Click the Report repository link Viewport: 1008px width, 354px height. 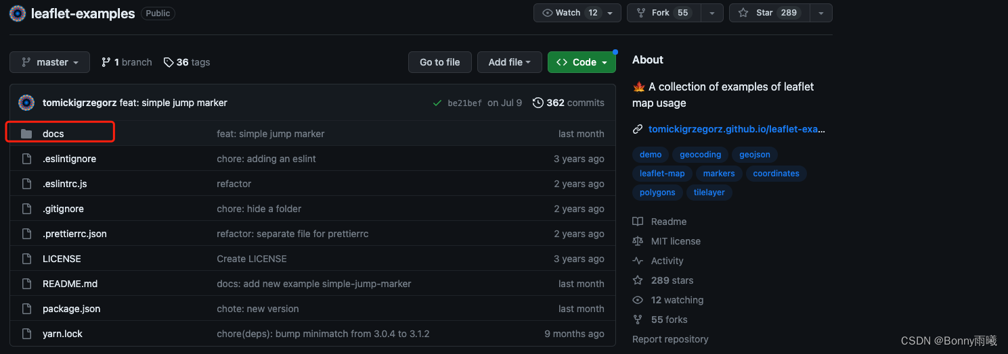click(670, 339)
